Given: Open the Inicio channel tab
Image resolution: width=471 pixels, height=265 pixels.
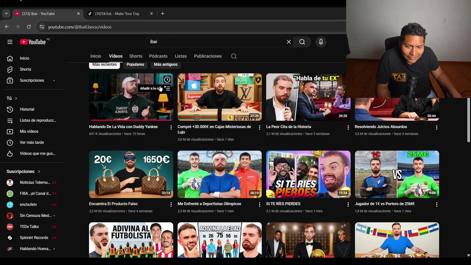Looking at the screenshot, I should pos(96,56).
